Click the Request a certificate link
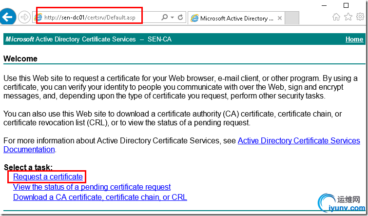 48,177
